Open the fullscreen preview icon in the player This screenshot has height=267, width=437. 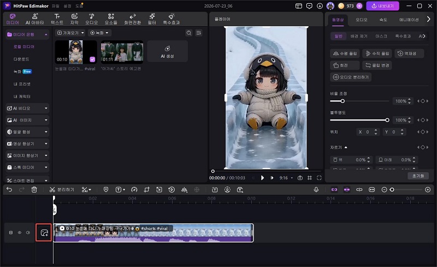click(x=319, y=178)
